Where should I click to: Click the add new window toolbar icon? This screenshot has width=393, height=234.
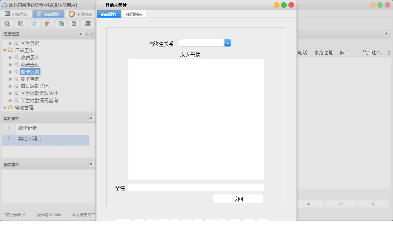coord(74,23)
